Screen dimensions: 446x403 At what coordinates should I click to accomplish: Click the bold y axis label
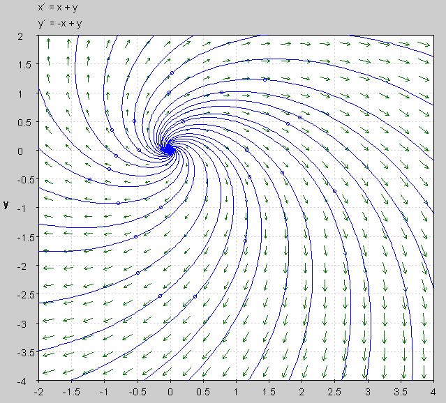click(x=6, y=204)
